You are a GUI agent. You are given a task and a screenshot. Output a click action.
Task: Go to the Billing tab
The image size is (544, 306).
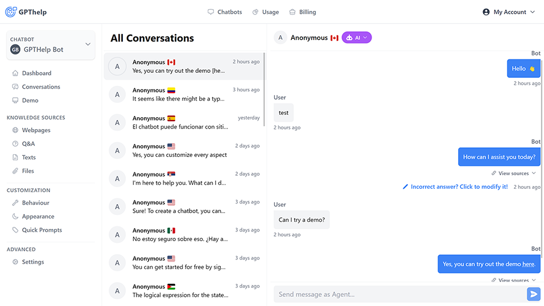tap(302, 12)
